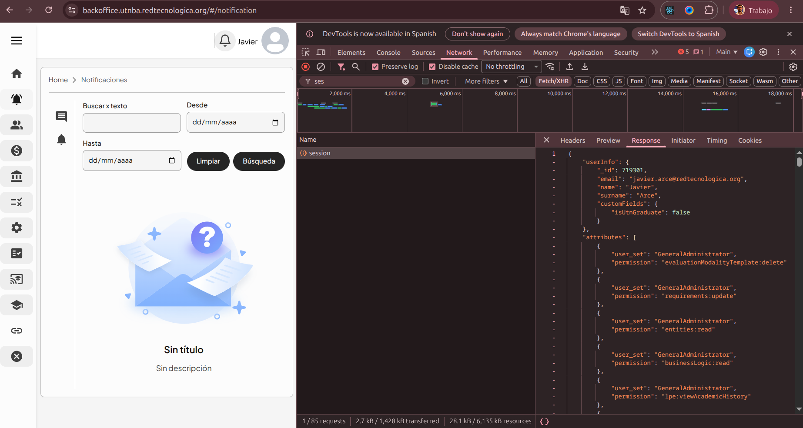Click the Home breadcrumb link

pos(58,80)
